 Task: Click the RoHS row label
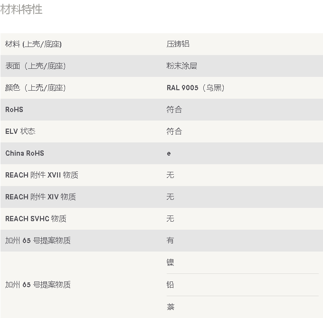(14, 110)
